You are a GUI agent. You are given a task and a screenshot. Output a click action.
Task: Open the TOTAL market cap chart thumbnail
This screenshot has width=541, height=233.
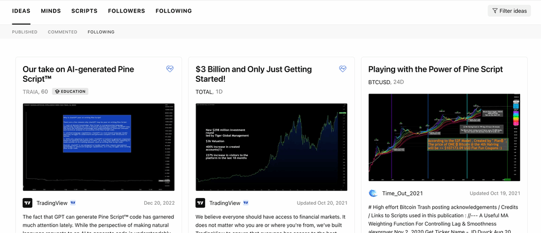272,147
